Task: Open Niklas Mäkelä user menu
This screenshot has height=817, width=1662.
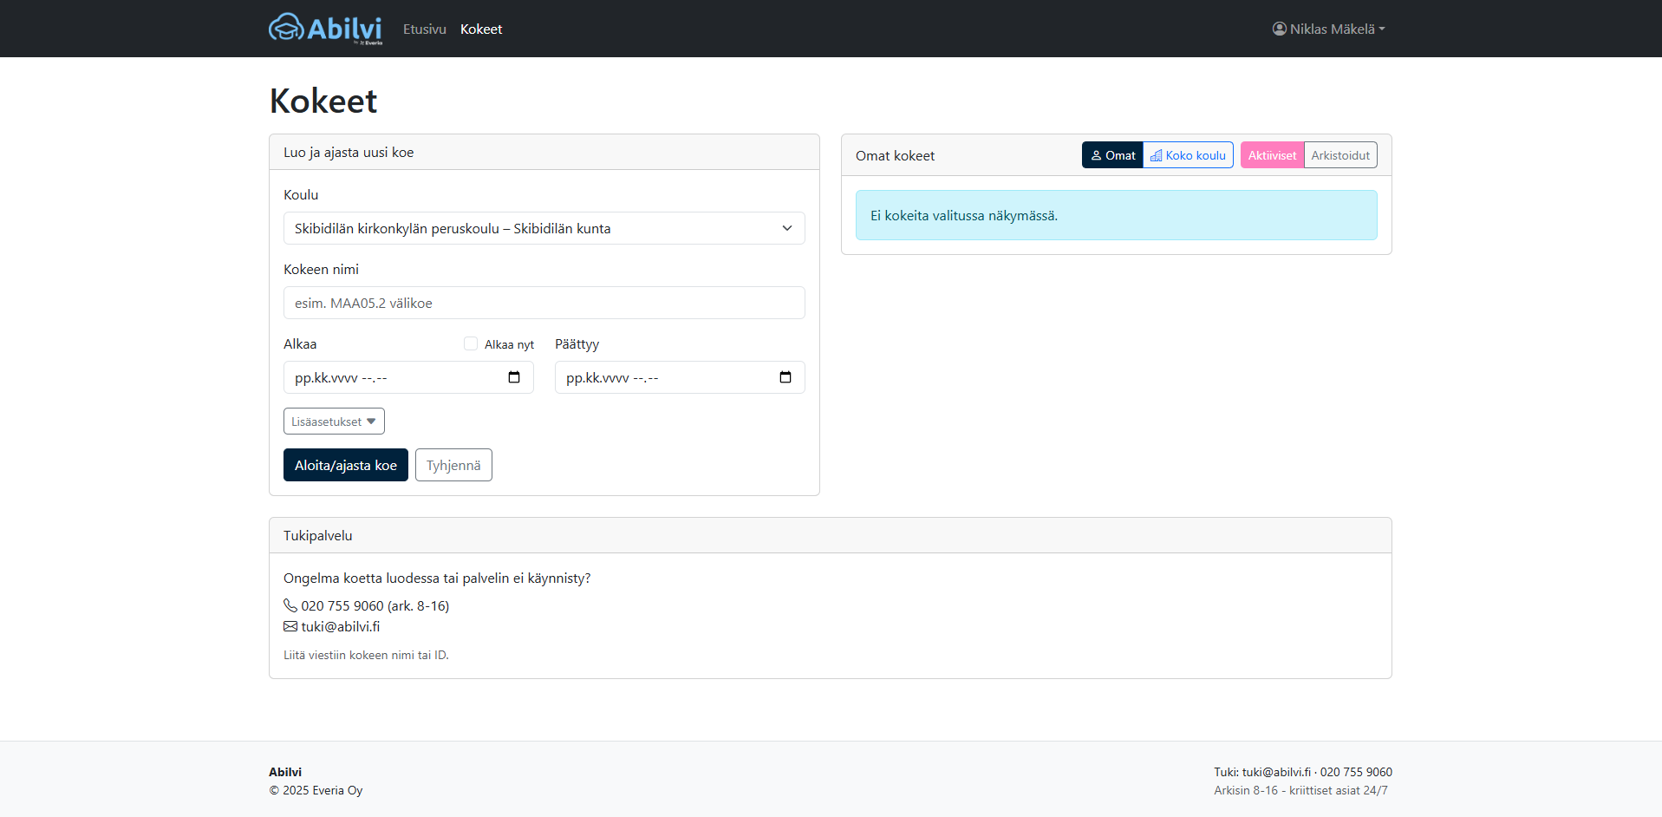Action: tap(1331, 29)
